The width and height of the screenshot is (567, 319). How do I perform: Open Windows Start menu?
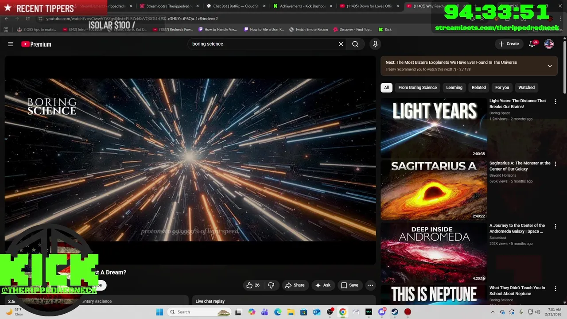(159, 312)
